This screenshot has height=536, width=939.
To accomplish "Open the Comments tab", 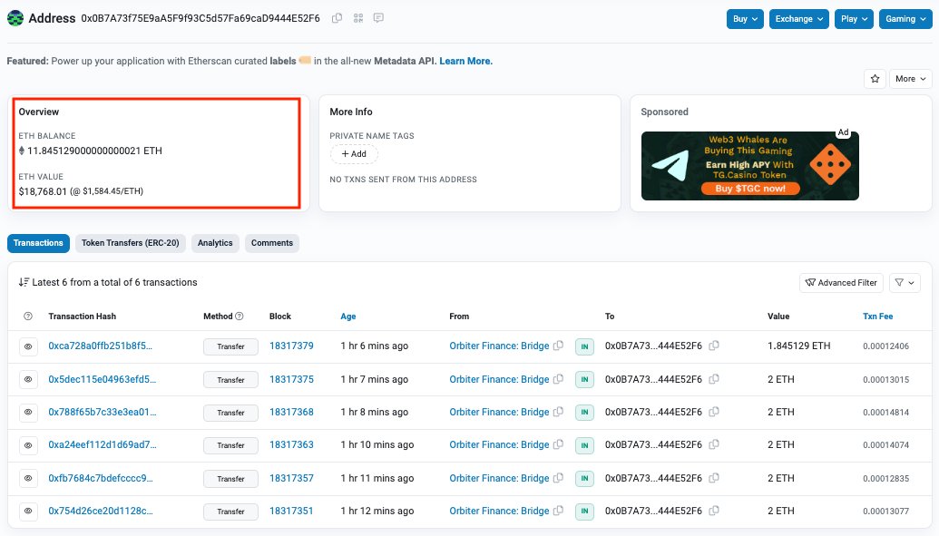I will pos(272,243).
